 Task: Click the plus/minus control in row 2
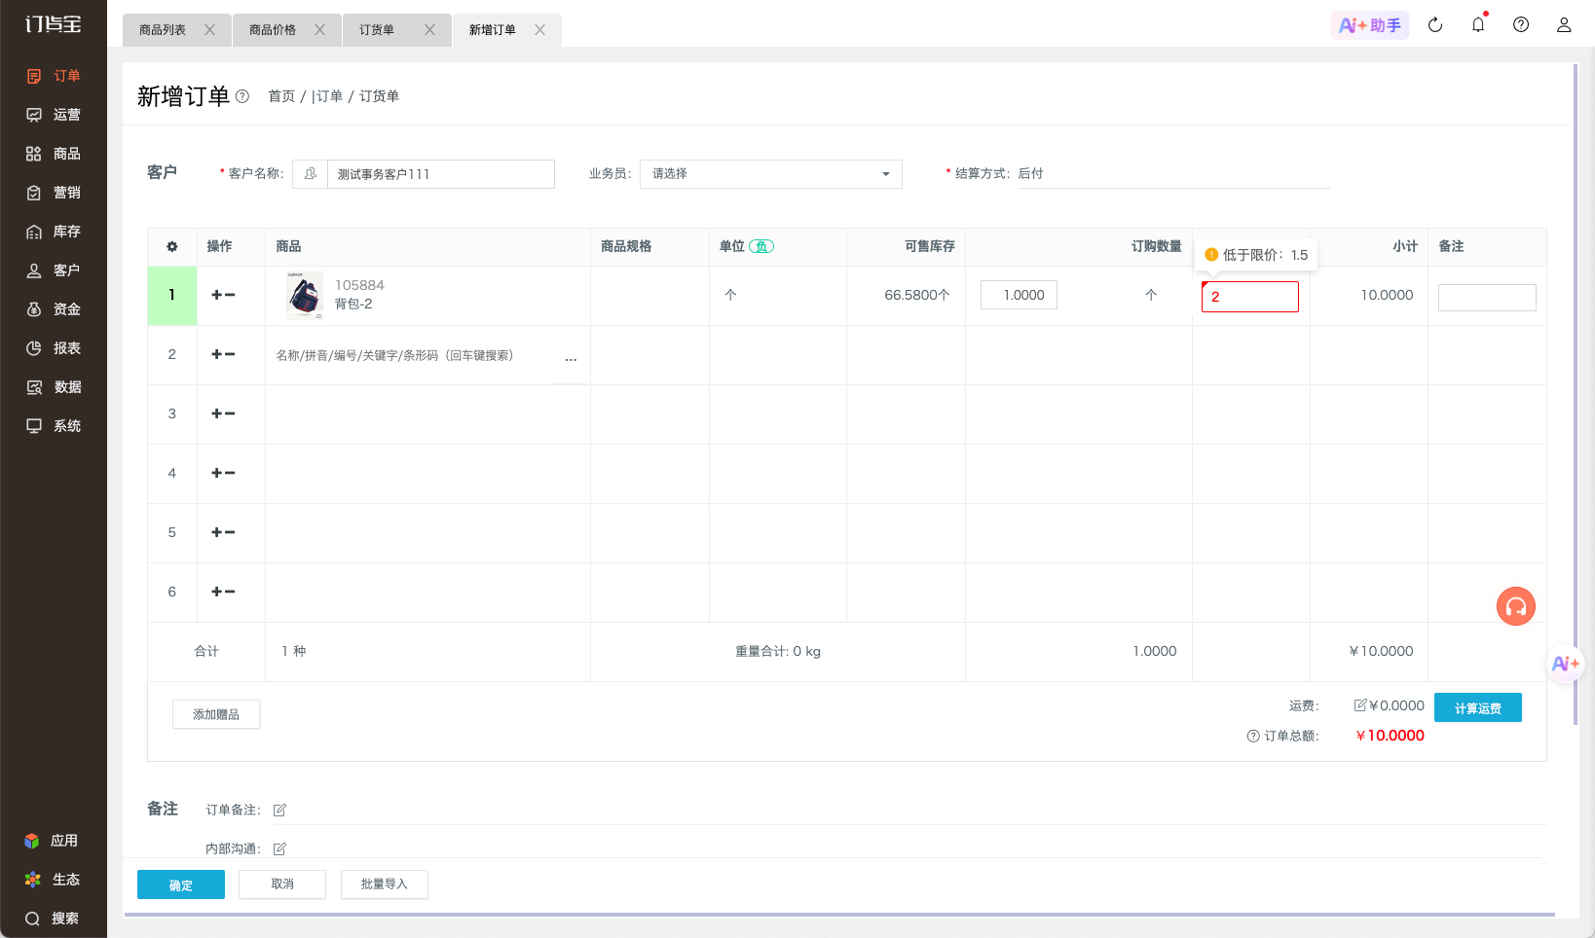(x=223, y=354)
